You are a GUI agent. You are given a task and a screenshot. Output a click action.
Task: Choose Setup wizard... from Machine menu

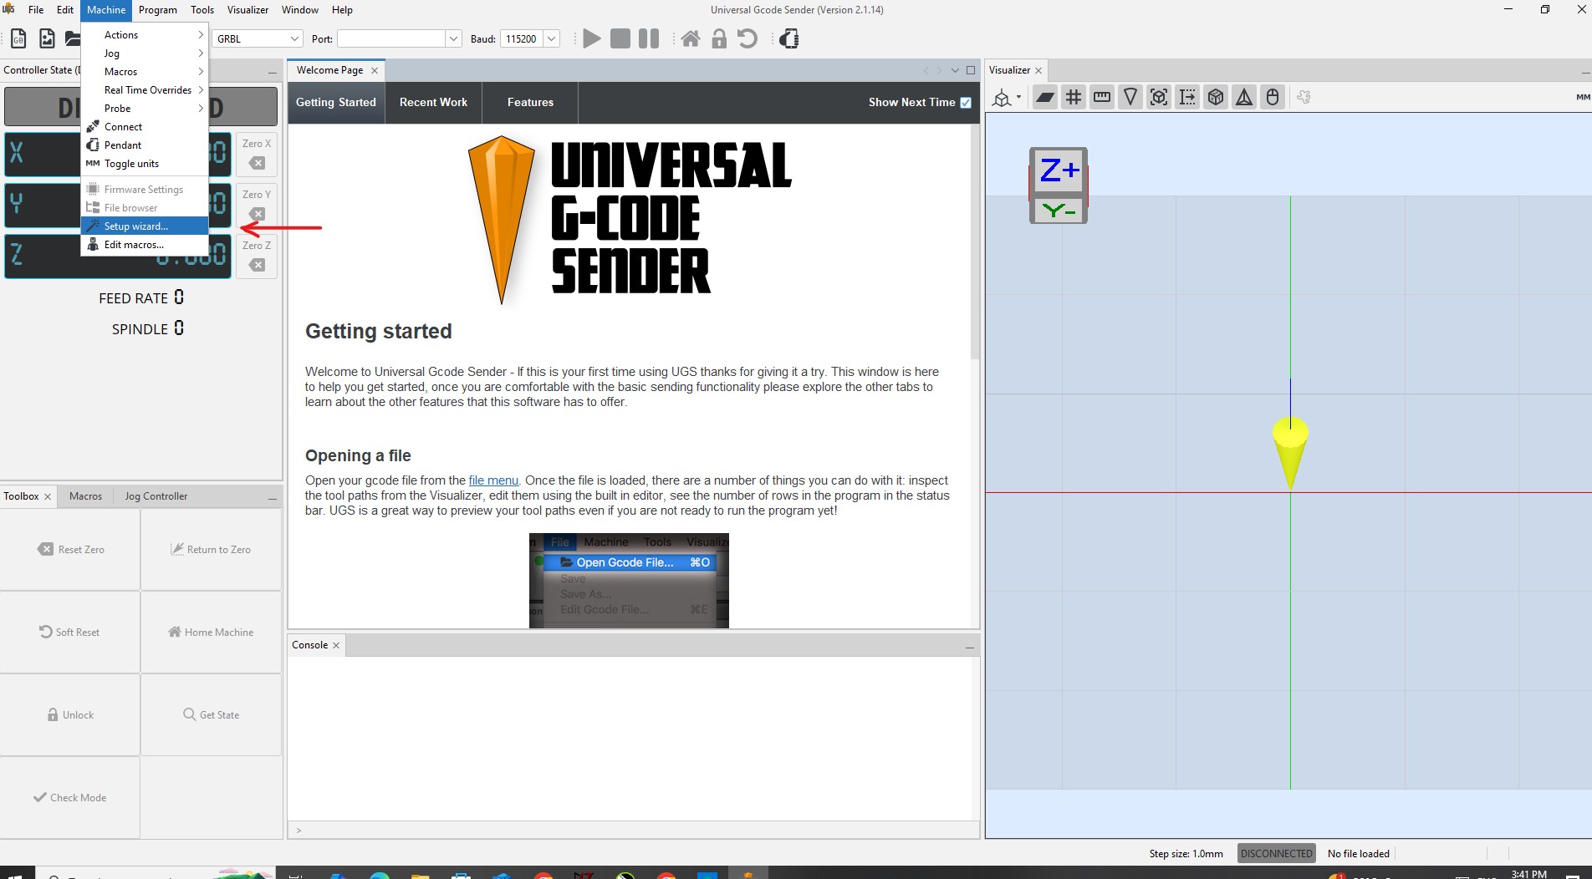click(x=145, y=226)
